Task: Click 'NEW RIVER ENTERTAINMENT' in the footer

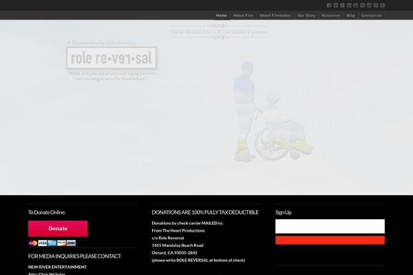Action: 57,267
